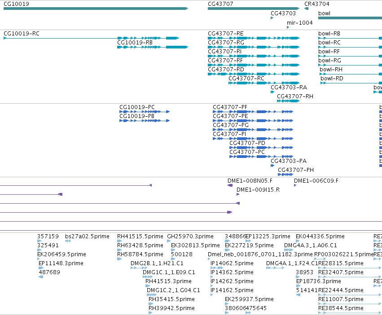Click EST RE28315.5prime
382x315 pixels.
click(x=350, y=268)
